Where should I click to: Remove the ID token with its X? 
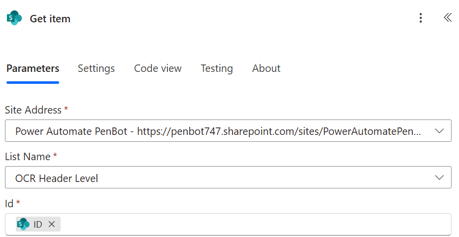point(52,224)
